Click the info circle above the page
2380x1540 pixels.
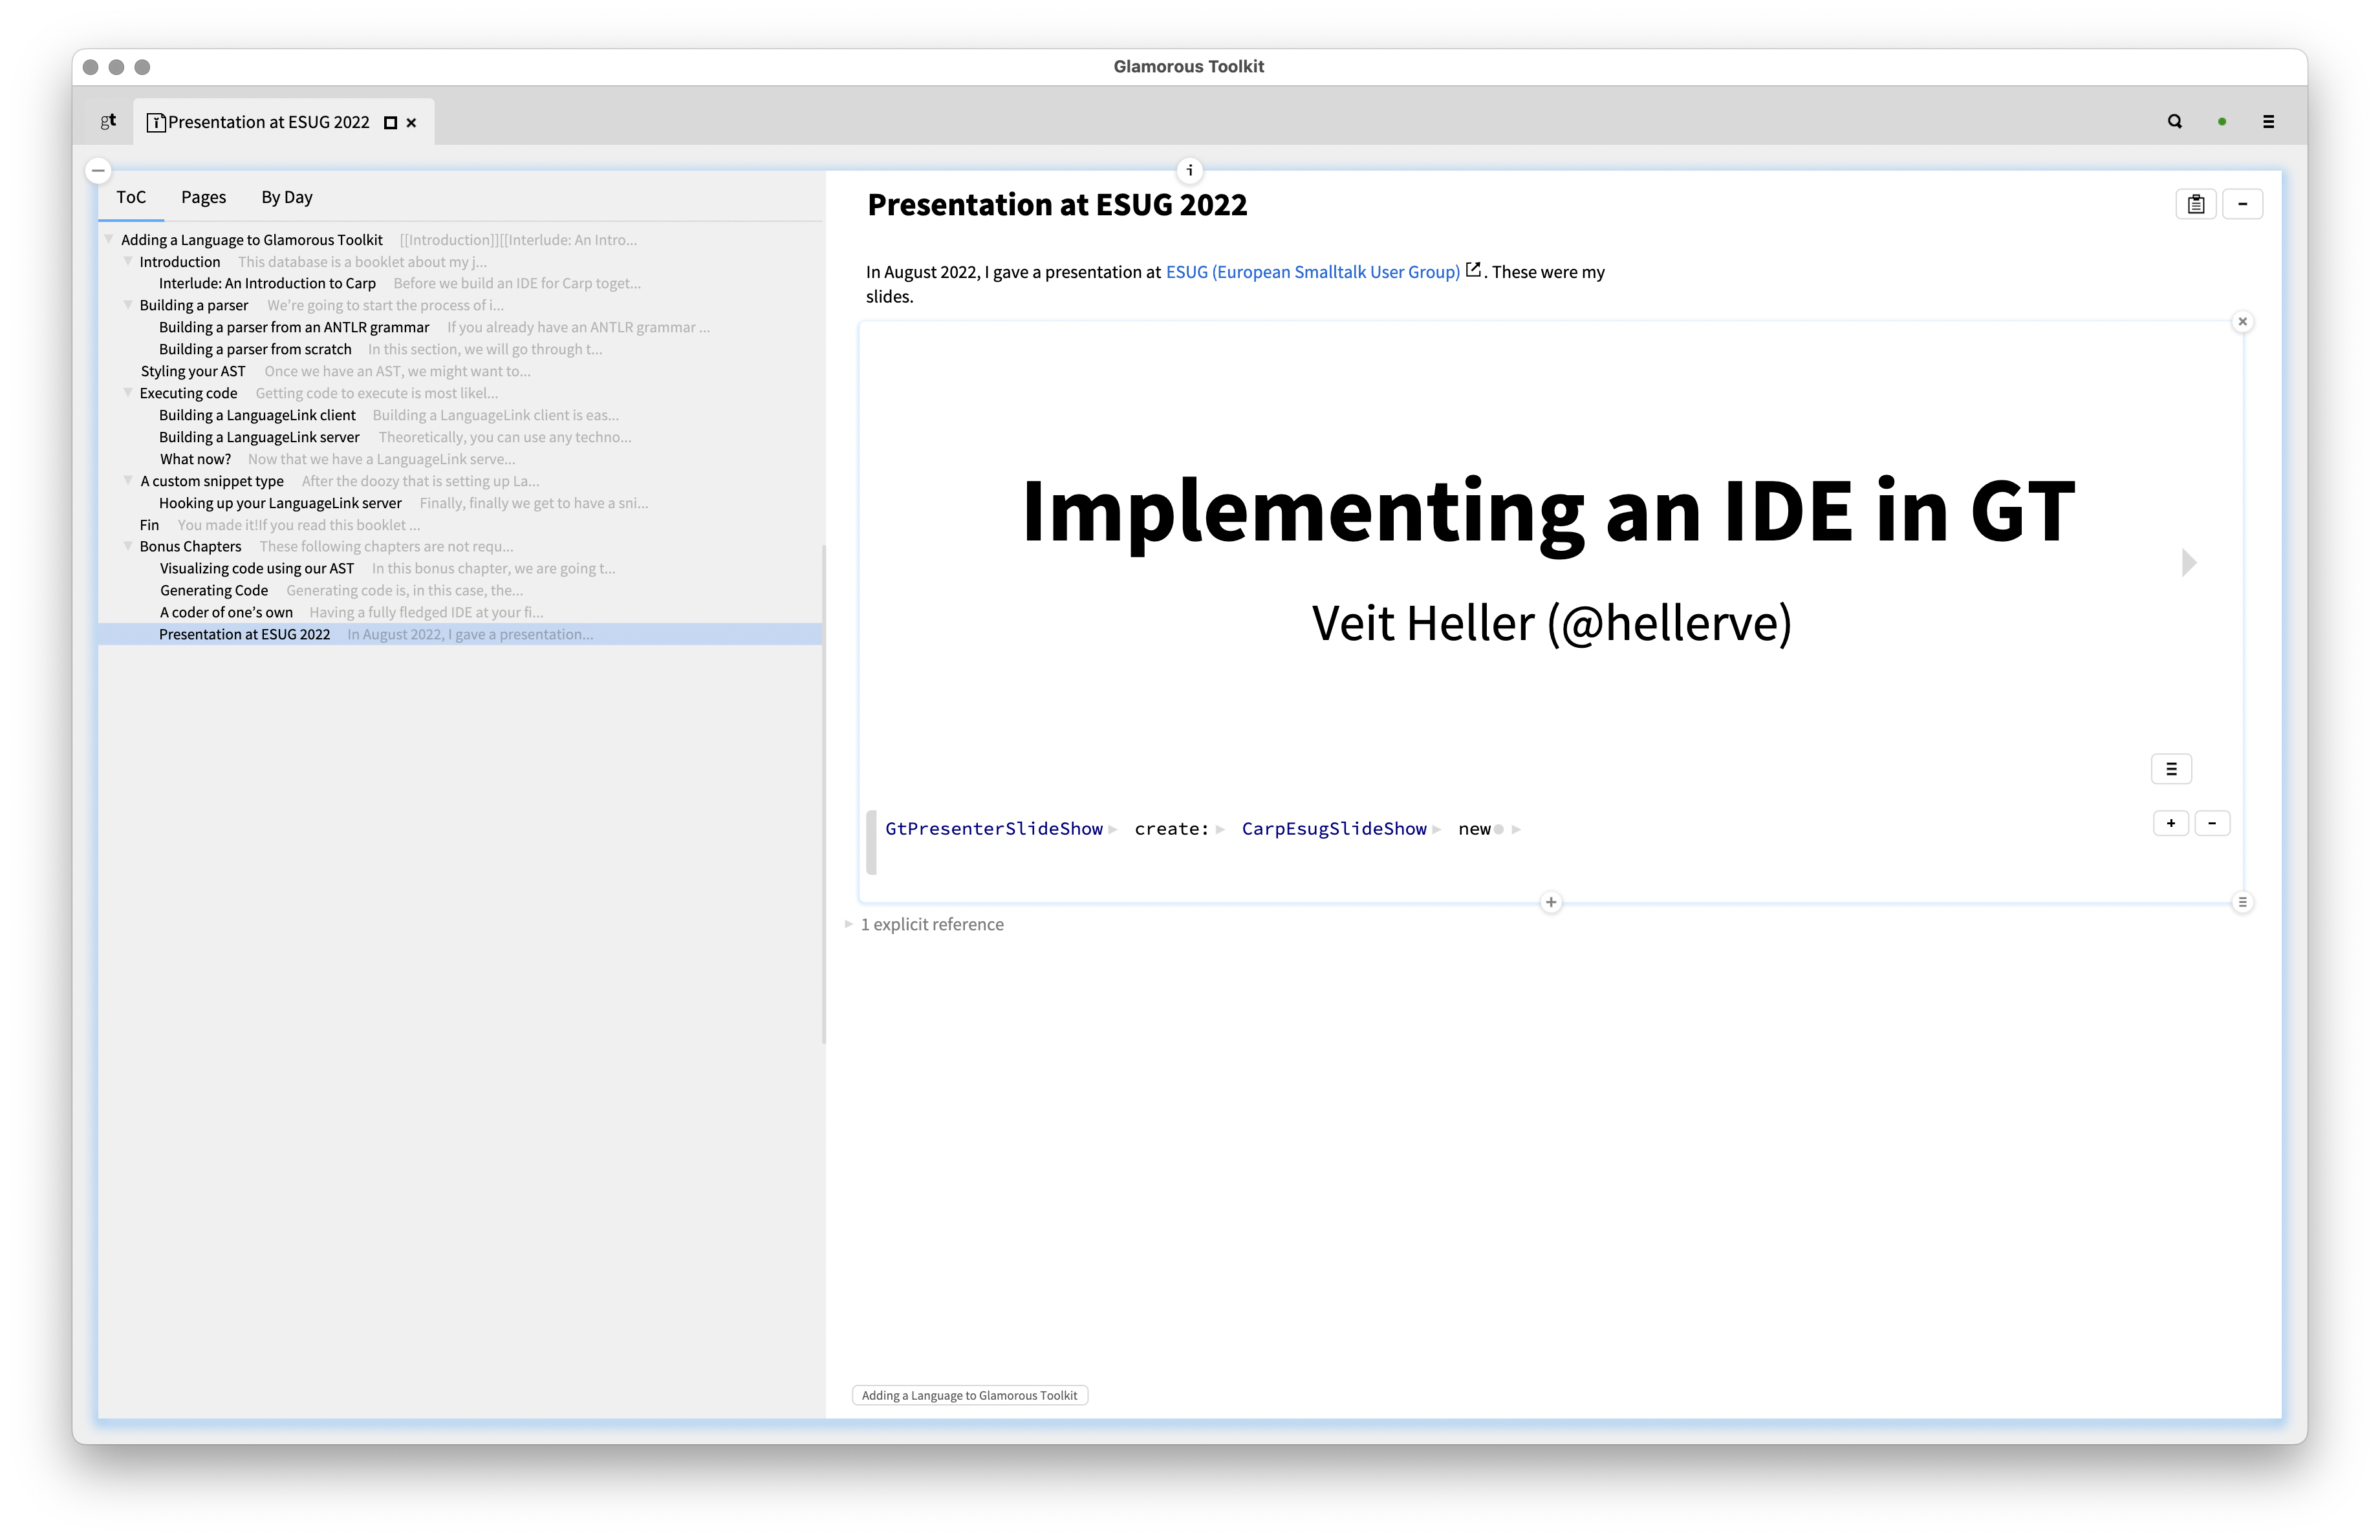[x=1190, y=170]
